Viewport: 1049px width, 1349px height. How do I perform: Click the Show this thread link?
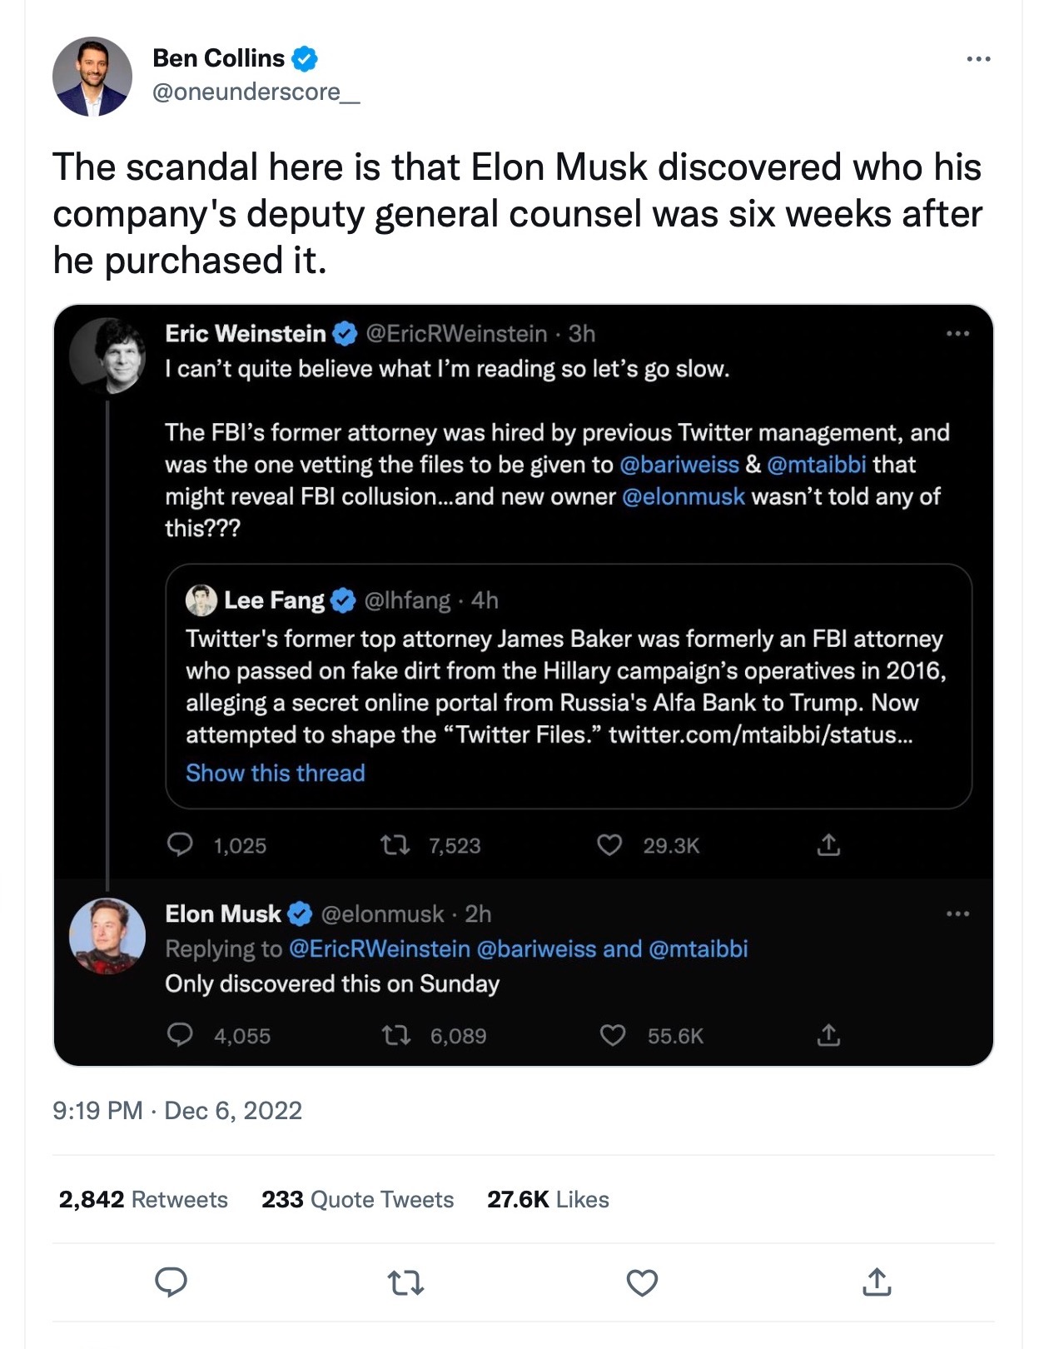[x=275, y=773]
